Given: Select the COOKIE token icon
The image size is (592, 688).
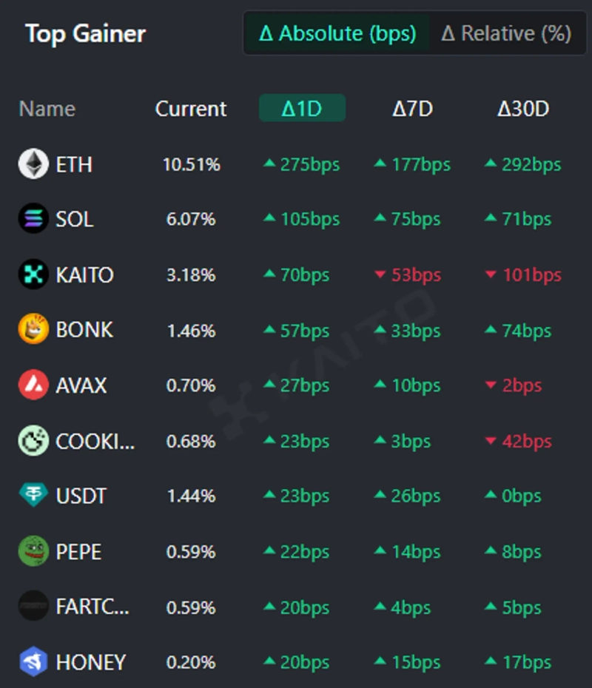Looking at the screenshot, I should [x=33, y=441].
